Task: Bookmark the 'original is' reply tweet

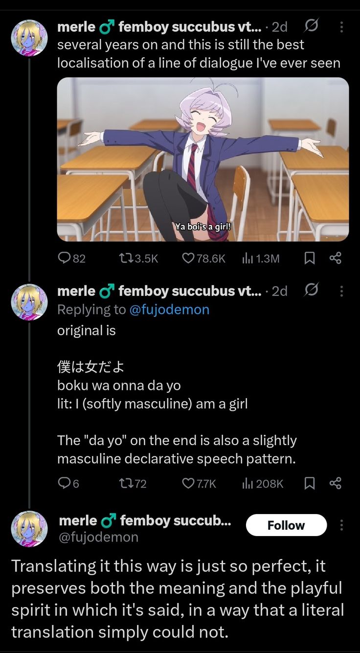Action: pyautogui.click(x=309, y=483)
